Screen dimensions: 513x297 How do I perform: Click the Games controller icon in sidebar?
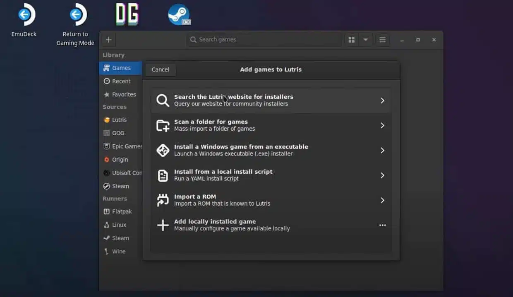[x=107, y=68]
